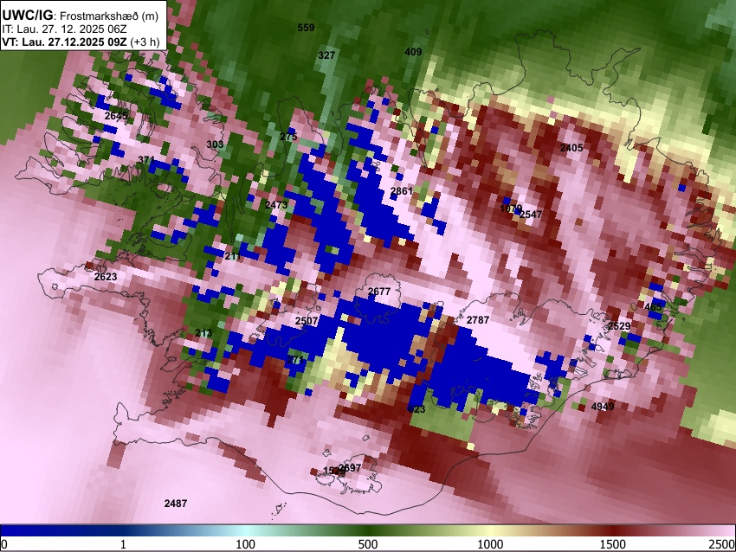The width and height of the screenshot is (736, 552).
Task: Click the 2547 value label
Action: coord(531,215)
